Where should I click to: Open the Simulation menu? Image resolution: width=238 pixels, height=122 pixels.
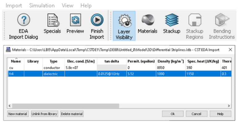(42, 6)
